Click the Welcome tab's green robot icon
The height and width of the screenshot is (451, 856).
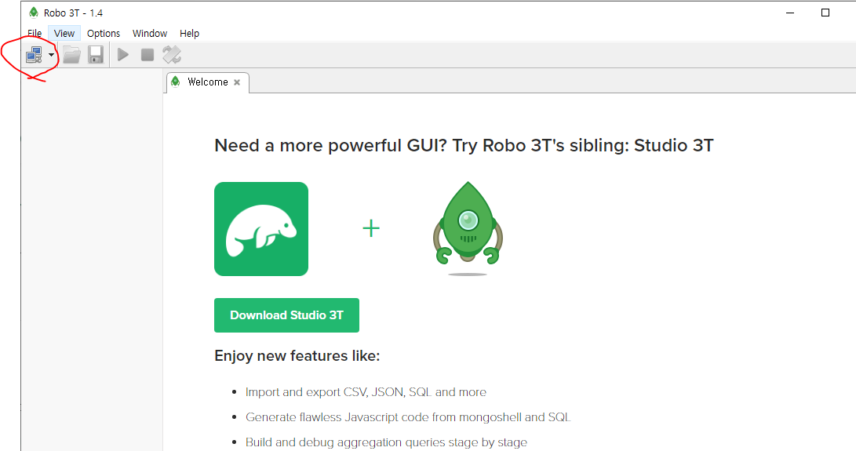(175, 82)
